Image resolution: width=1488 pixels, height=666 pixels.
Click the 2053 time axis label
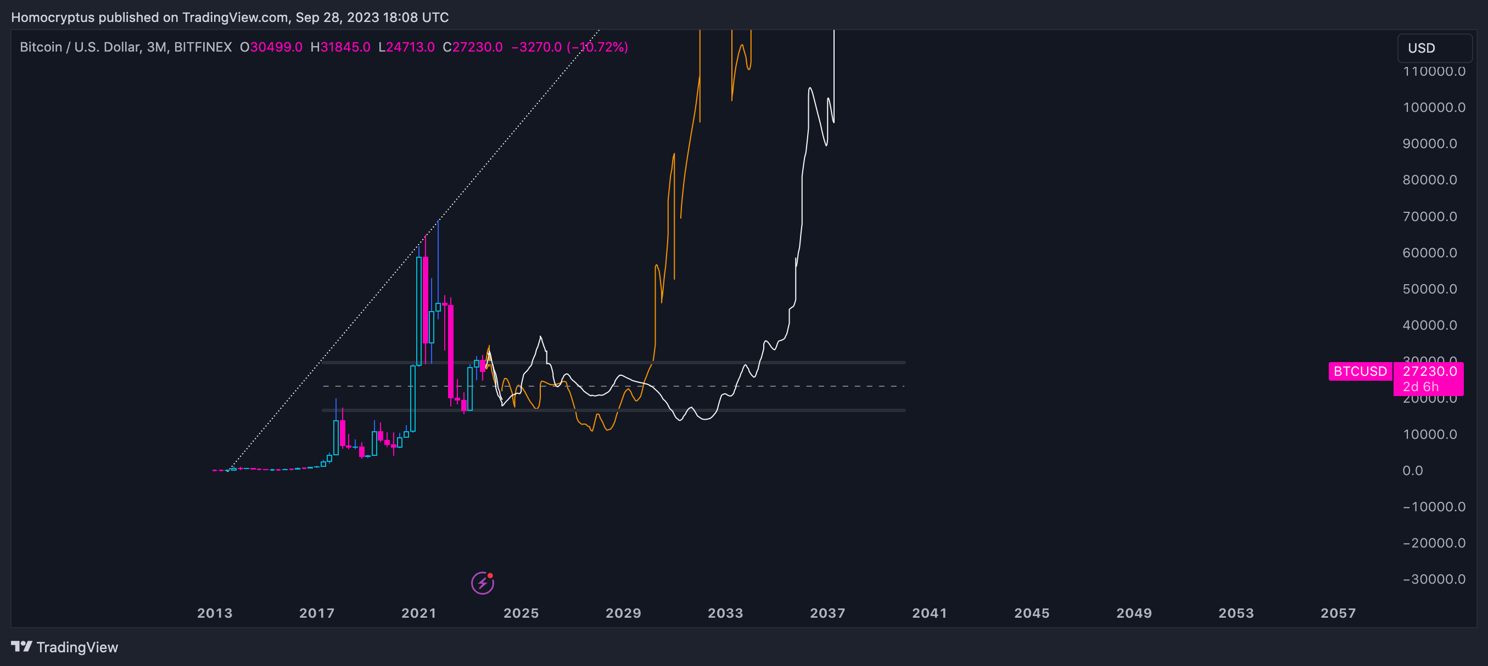click(1236, 613)
